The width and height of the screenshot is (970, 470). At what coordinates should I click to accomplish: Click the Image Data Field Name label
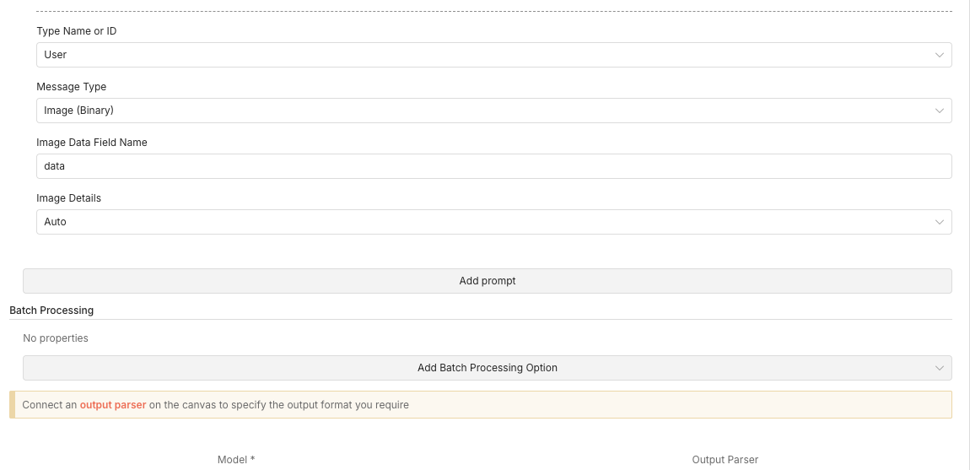coord(91,143)
